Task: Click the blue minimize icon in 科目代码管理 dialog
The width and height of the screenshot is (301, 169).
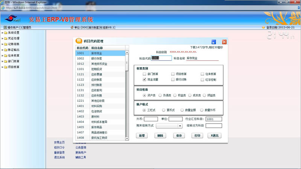Action: tap(214, 42)
